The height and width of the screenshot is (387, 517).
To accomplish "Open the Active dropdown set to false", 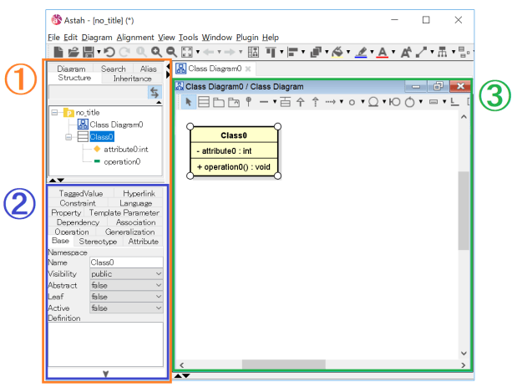I will (125, 308).
